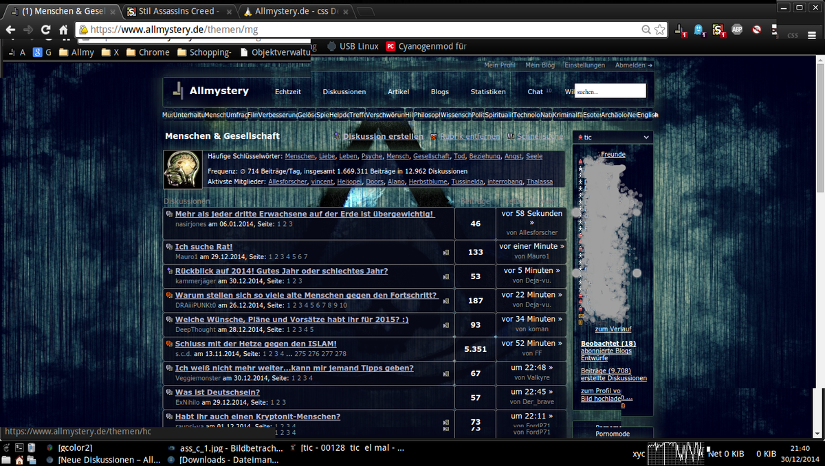Image resolution: width=825 pixels, height=466 pixels.
Task: Open the 'G' Google bookmark
Action: [x=43, y=52]
